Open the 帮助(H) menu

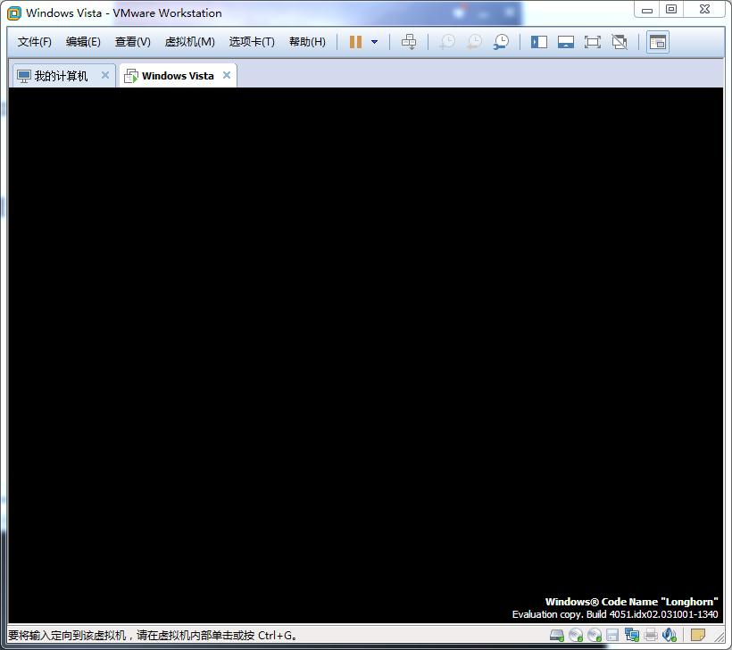coord(307,42)
